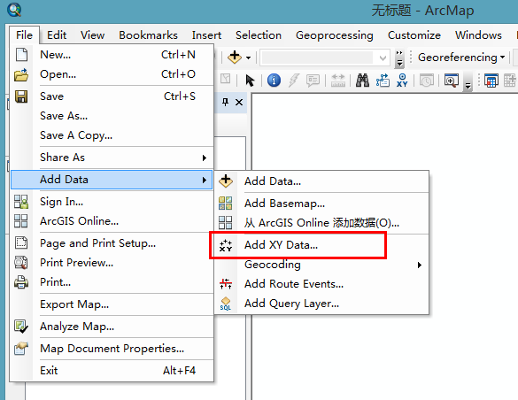Image resolution: width=518 pixels, height=400 pixels.
Task: Expand the Geocoding submenu
Action: 321,265
